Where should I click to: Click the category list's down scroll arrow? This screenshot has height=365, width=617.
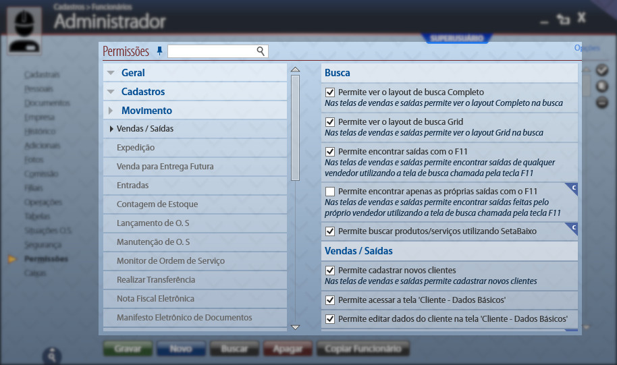click(295, 327)
